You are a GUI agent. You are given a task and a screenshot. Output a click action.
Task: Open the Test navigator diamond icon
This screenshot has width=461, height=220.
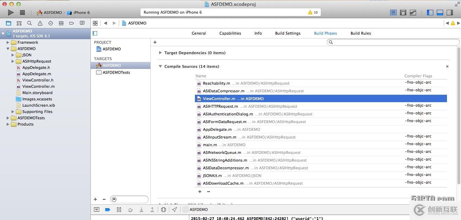click(50, 23)
